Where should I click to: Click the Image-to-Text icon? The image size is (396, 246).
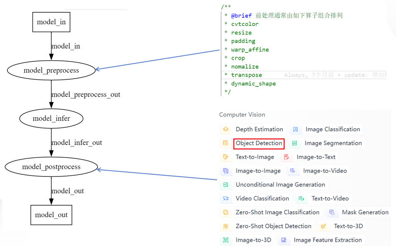click(x=286, y=157)
